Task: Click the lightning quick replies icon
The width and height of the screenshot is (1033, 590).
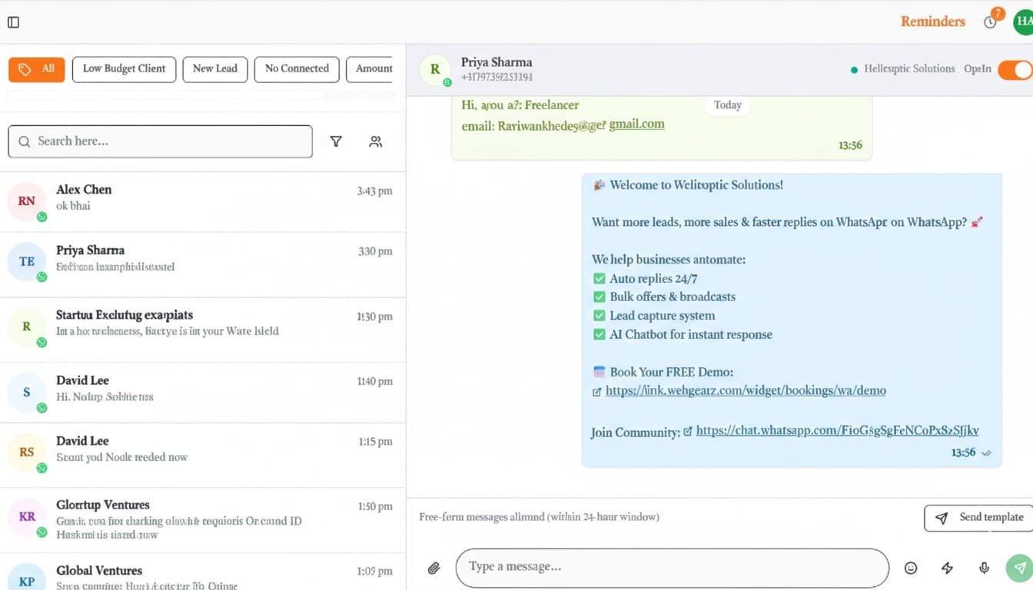Action: click(x=947, y=568)
